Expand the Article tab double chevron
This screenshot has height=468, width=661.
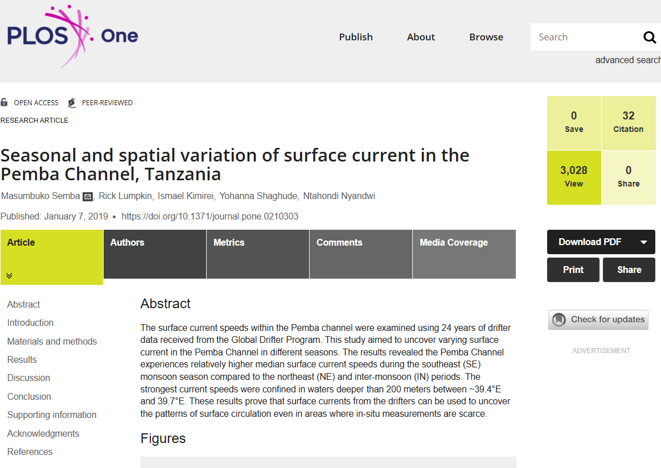[x=10, y=276]
